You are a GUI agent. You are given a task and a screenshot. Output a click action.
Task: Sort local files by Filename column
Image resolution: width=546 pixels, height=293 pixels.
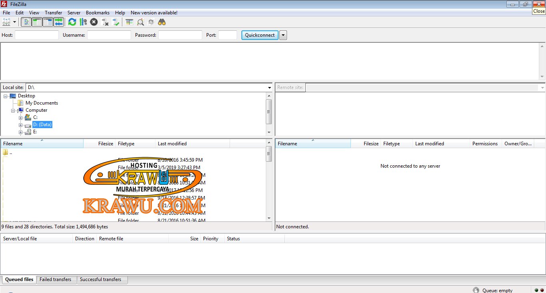[42, 144]
